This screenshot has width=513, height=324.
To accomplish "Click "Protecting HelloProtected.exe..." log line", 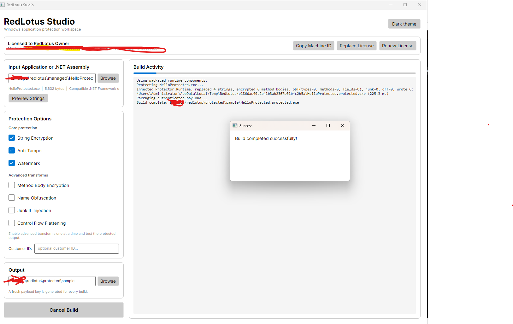I will pyautogui.click(x=170, y=85).
